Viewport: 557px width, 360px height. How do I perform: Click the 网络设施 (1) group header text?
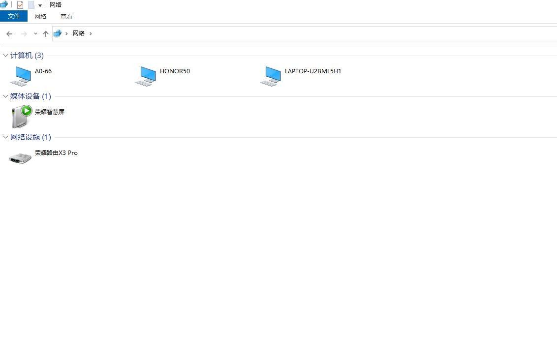(31, 137)
